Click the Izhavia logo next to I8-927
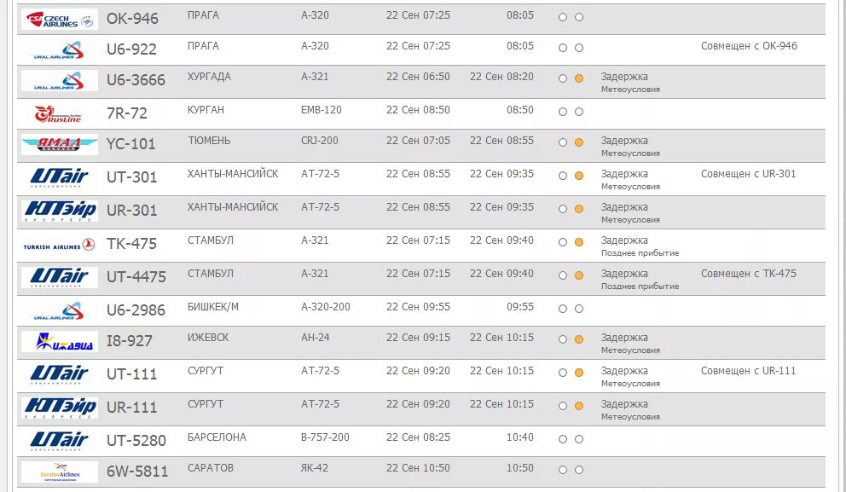Image resolution: width=846 pixels, height=492 pixels. click(x=59, y=342)
